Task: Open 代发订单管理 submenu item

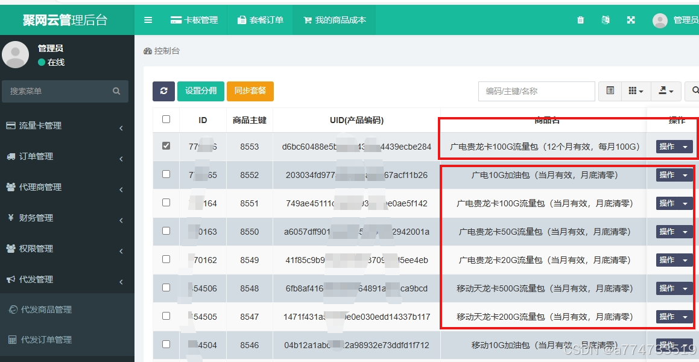Action: [x=67, y=340]
